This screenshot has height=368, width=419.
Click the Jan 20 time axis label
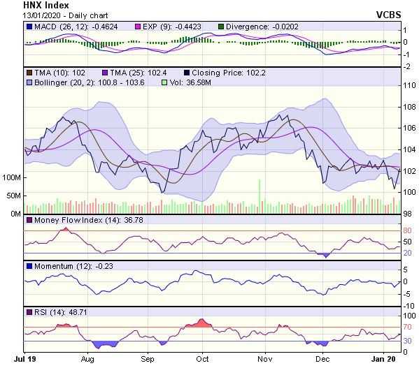click(x=384, y=359)
